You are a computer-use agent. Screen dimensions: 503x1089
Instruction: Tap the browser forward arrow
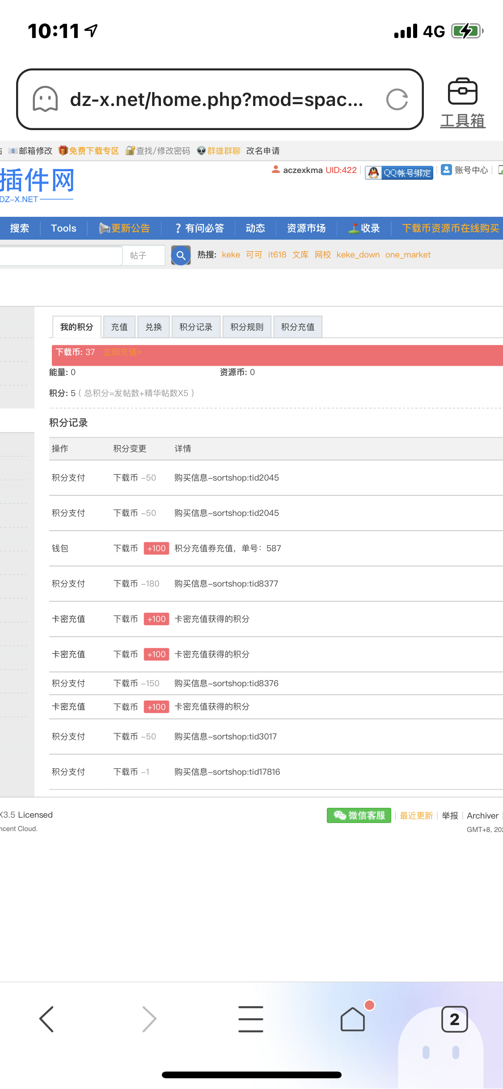(x=149, y=1019)
